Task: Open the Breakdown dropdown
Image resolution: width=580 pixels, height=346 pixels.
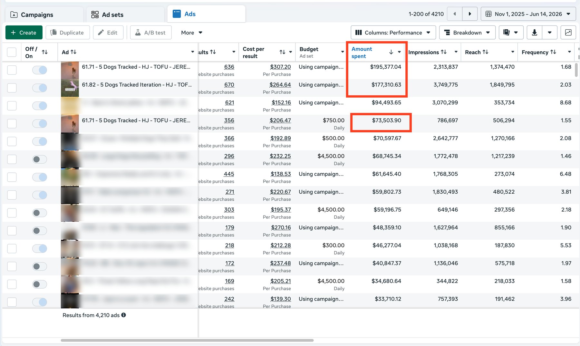Action: point(467,33)
